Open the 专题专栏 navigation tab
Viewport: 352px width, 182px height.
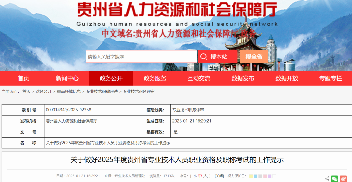(x=330, y=78)
